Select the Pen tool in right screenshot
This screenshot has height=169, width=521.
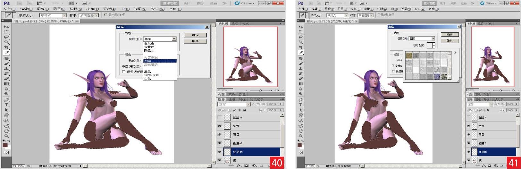tap(301, 100)
